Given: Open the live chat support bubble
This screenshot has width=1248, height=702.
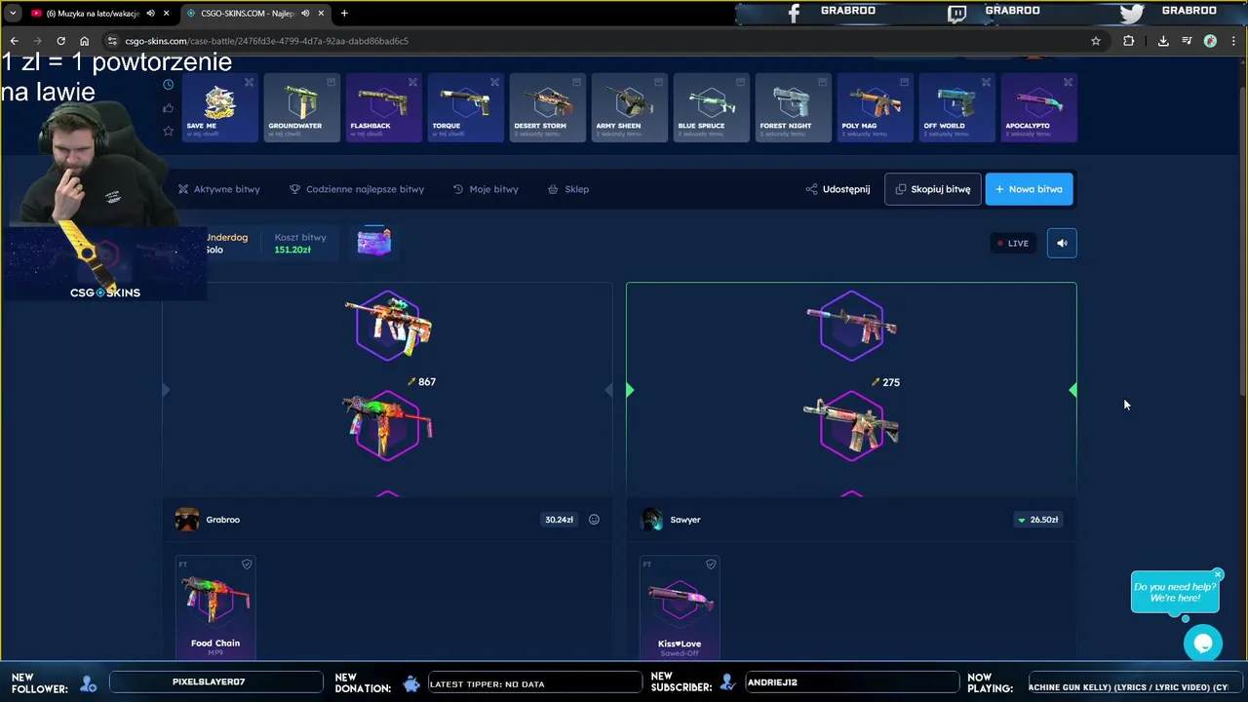Looking at the screenshot, I should point(1203,643).
